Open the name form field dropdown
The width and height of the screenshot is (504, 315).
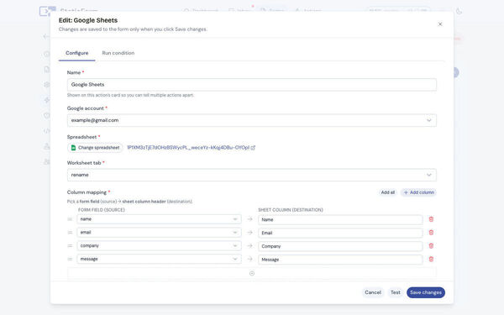coord(159,219)
